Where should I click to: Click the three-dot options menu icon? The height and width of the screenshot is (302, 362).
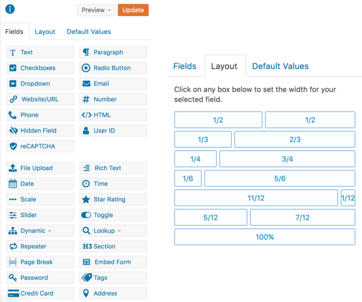point(10,9)
